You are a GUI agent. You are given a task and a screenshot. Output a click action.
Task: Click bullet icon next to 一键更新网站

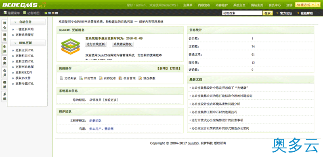13,29
